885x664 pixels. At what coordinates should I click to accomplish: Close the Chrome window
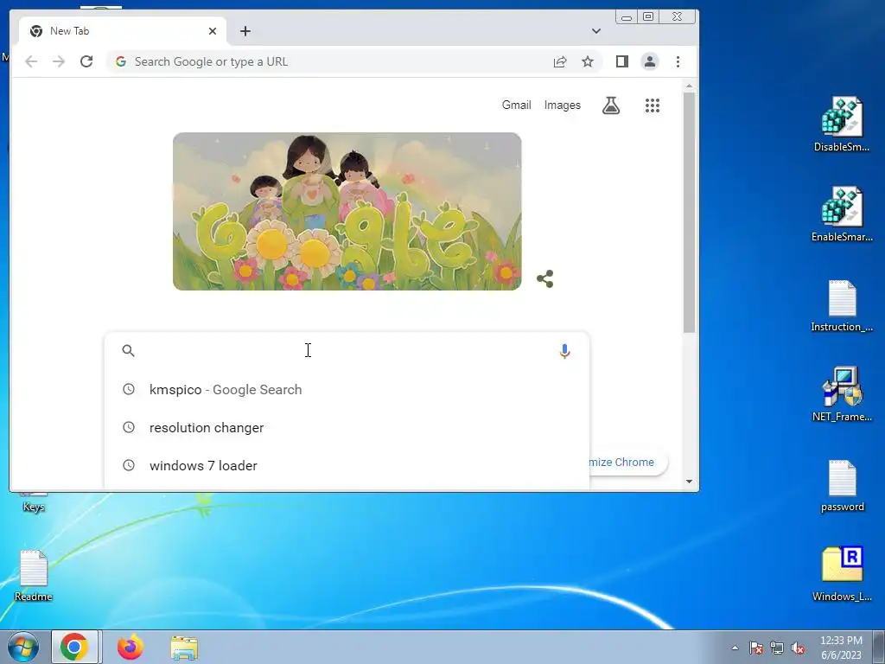point(678,17)
